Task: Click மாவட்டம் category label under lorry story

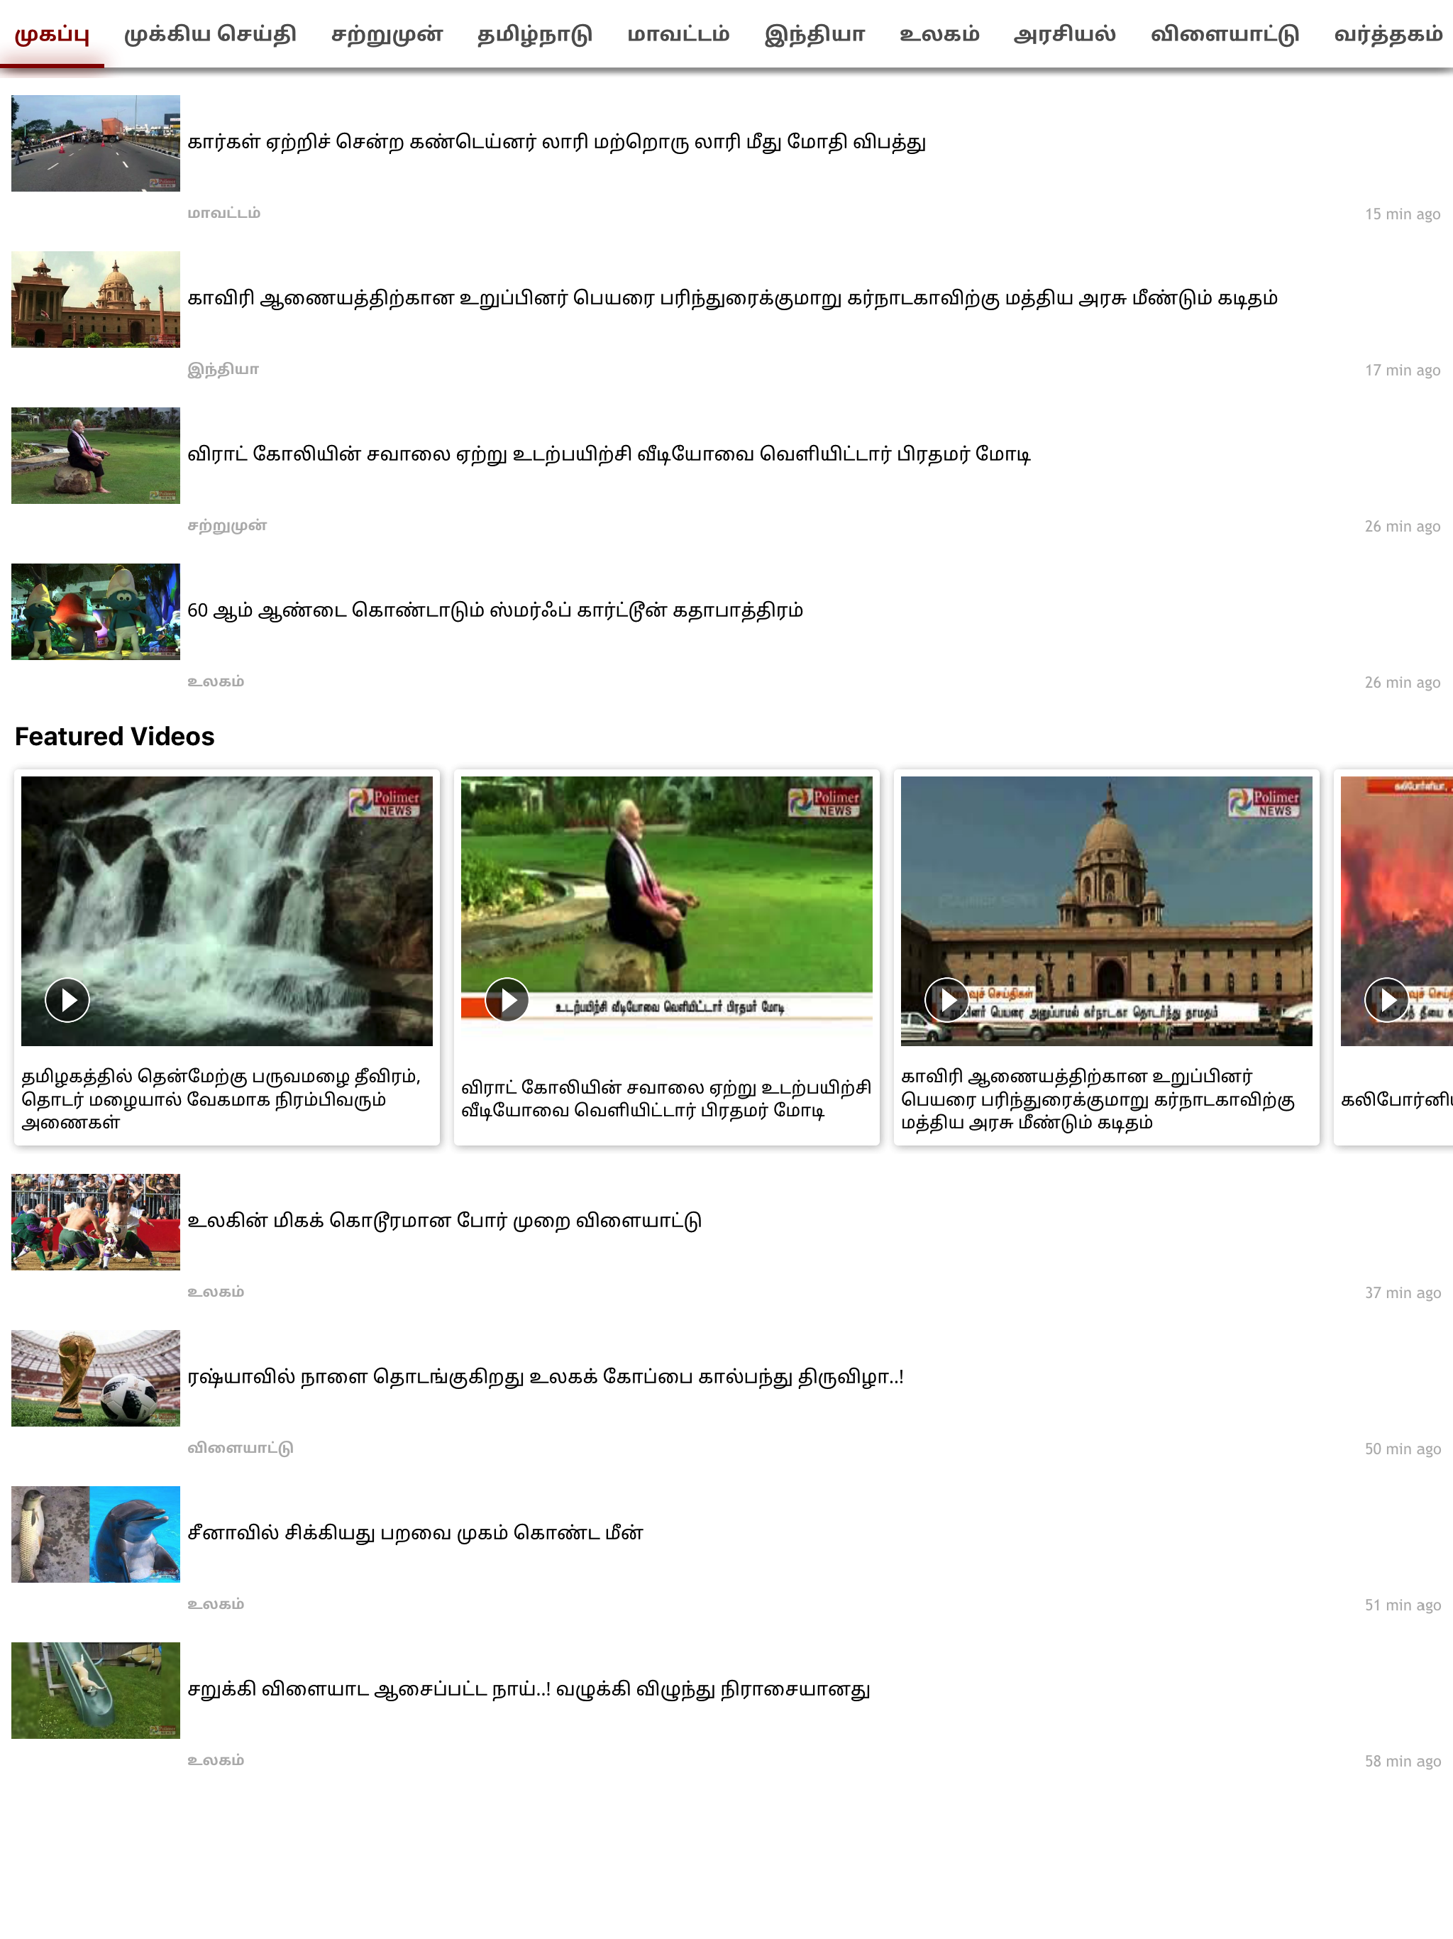Action: [223, 213]
